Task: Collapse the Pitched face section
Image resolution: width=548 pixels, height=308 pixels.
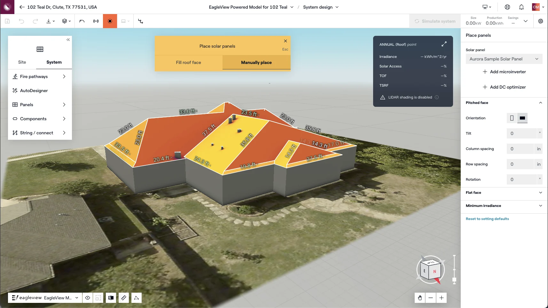Action: tap(541, 103)
